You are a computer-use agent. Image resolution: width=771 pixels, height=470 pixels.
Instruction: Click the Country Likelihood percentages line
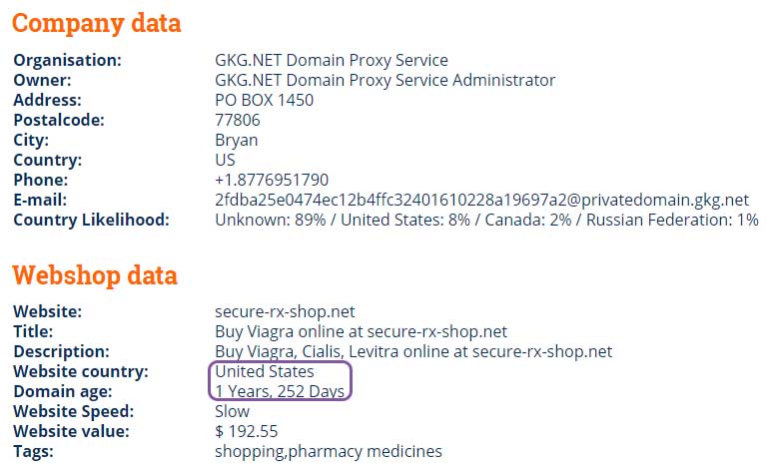pos(486,220)
